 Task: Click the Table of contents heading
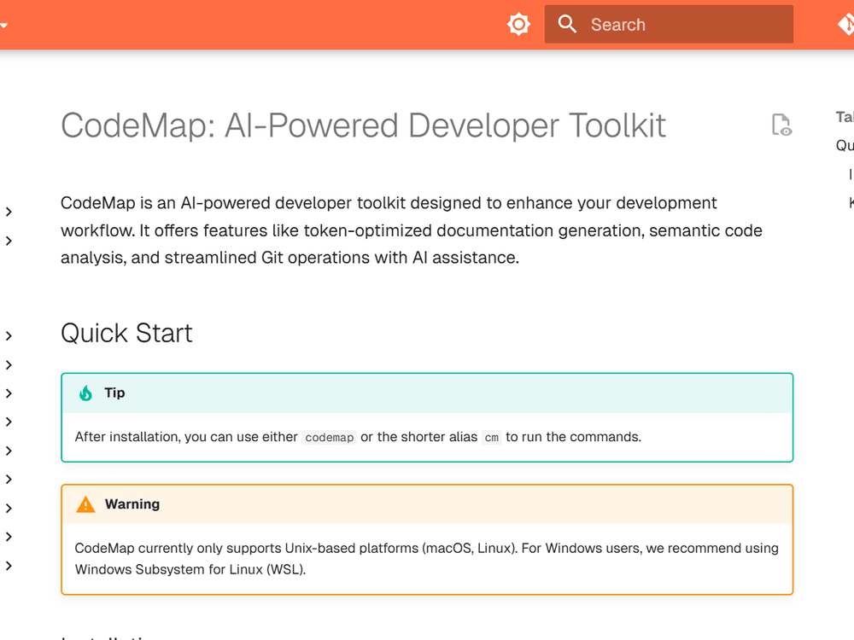[844, 117]
